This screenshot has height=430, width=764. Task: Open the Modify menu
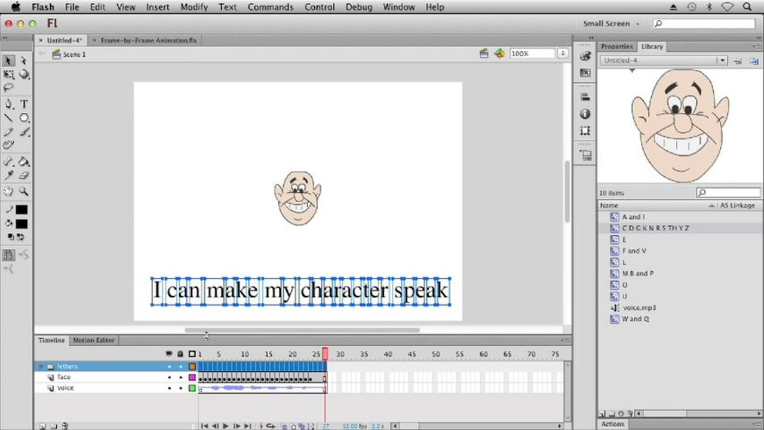[194, 7]
